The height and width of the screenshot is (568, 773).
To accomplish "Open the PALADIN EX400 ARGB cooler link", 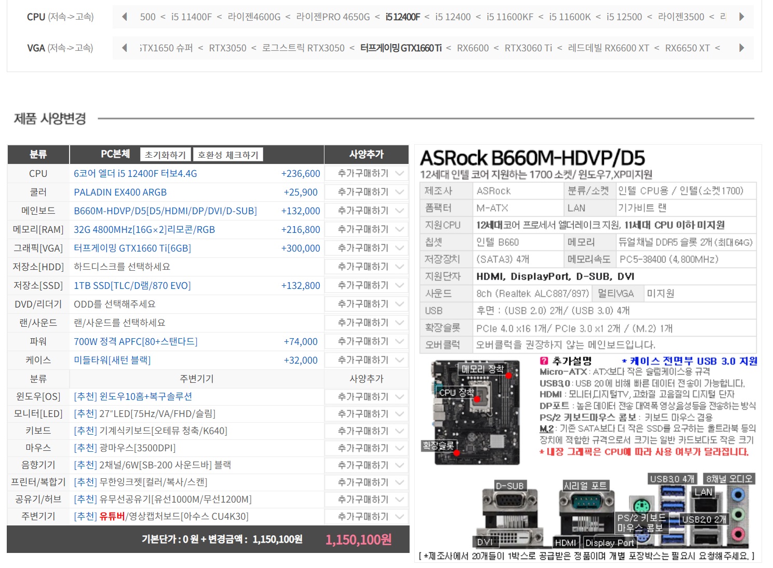I will [120, 192].
